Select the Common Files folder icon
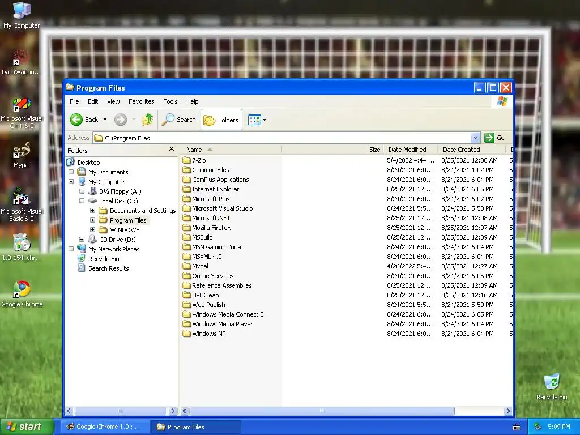This screenshot has width=580, height=435. pyautogui.click(x=186, y=170)
